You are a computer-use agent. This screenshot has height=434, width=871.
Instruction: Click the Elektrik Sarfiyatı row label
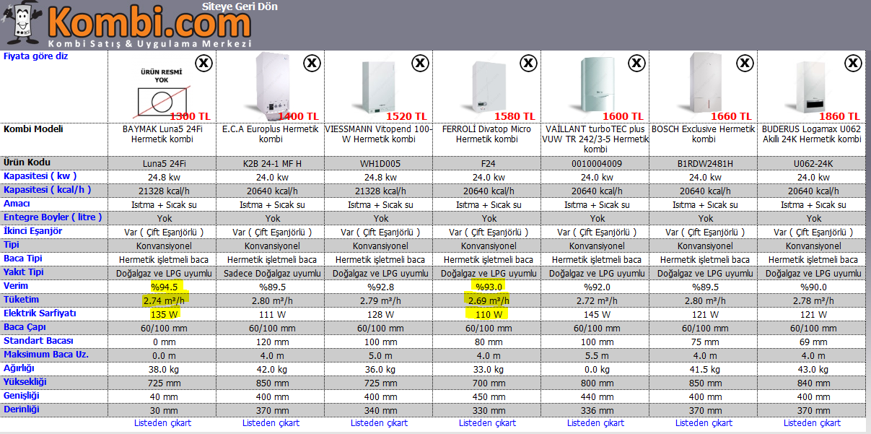pyautogui.click(x=40, y=313)
